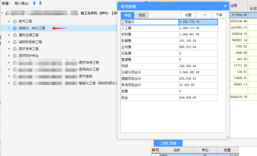Click value 3,968,382.08 for 分部分项合计
Screen dimensions: 257x156
(x=198, y=72)
